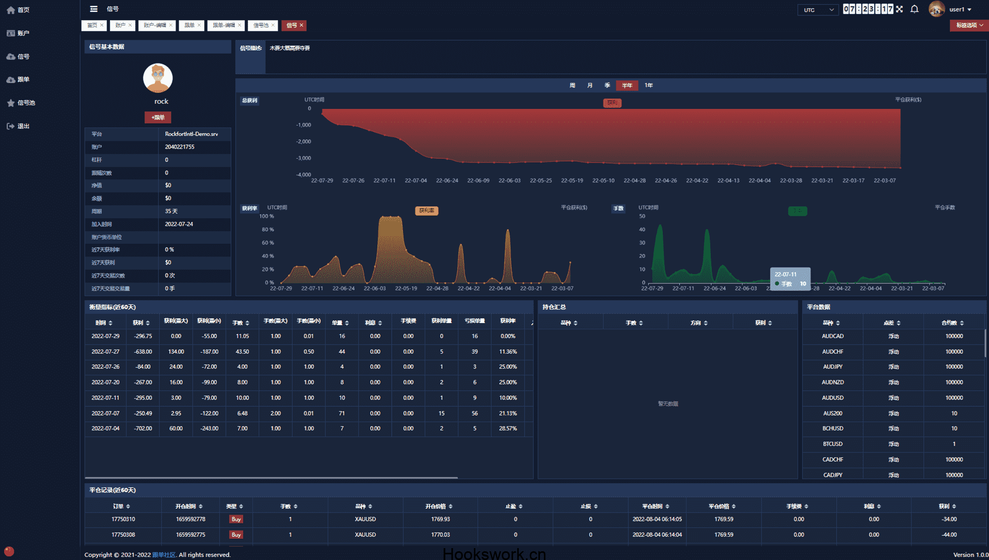Open 信号 signals in the sidebar

point(18,56)
